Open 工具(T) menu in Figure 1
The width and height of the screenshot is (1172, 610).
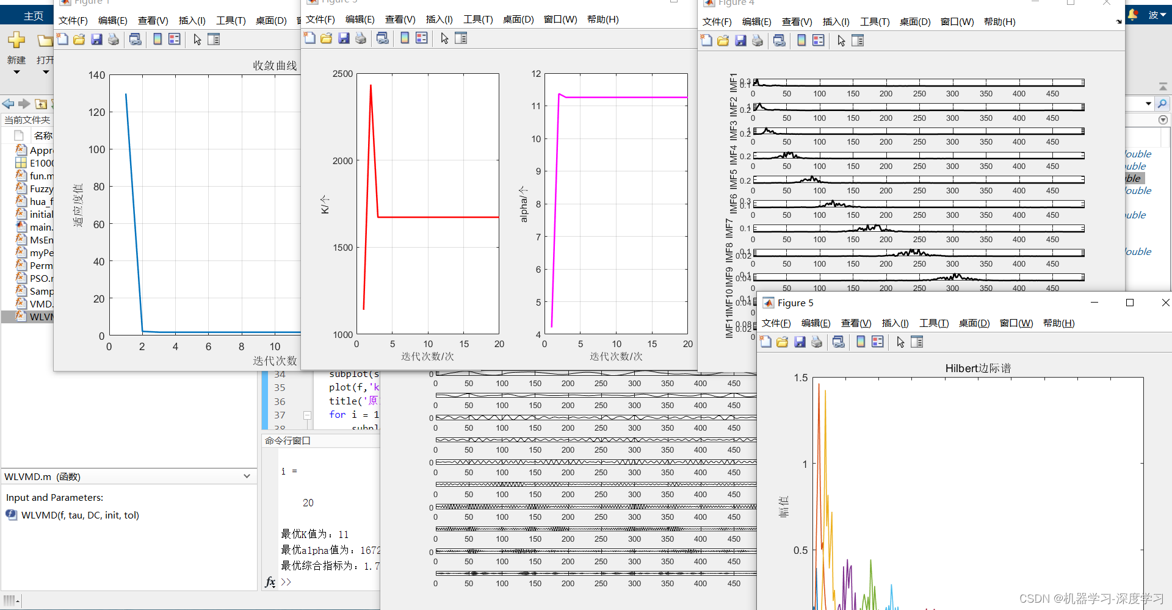(231, 20)
